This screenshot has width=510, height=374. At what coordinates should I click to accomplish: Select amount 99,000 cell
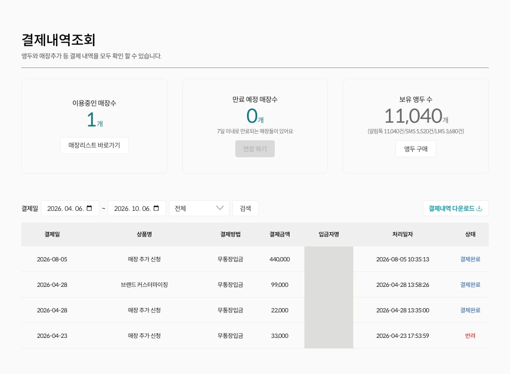point(279,285)
